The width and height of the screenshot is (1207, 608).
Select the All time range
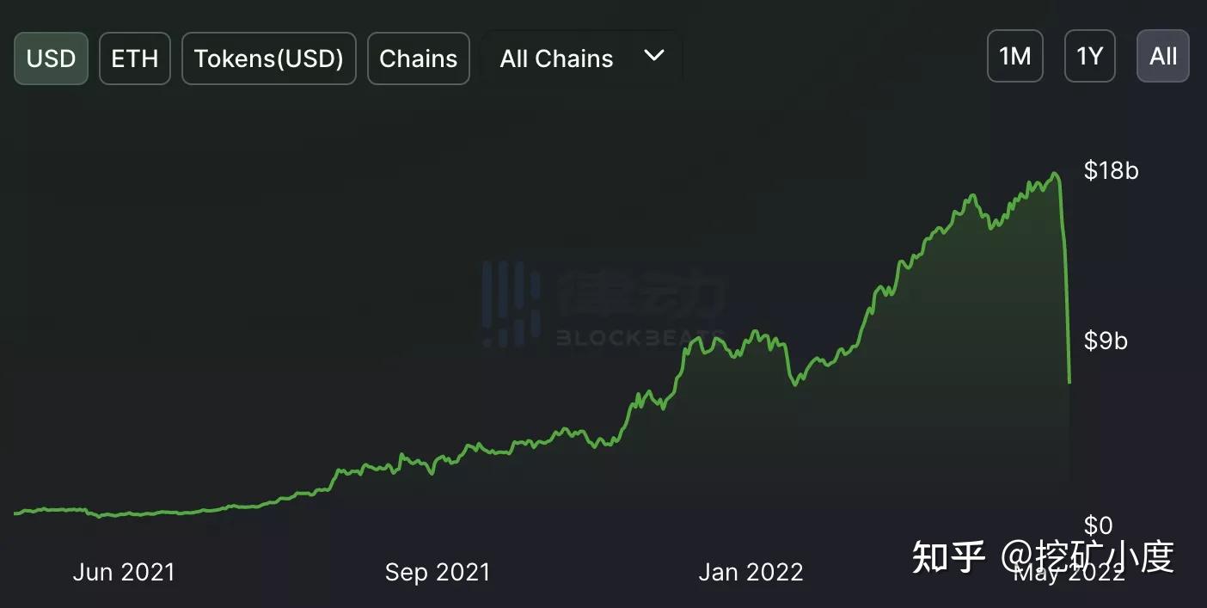tap(1163, 57)
